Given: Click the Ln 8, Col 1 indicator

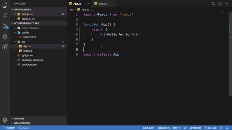Looking at the screenshot, I should tap(149, 127).
